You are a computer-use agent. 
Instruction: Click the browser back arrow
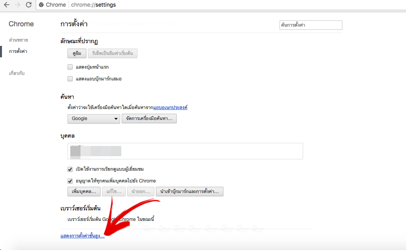(x=7, y=5)
